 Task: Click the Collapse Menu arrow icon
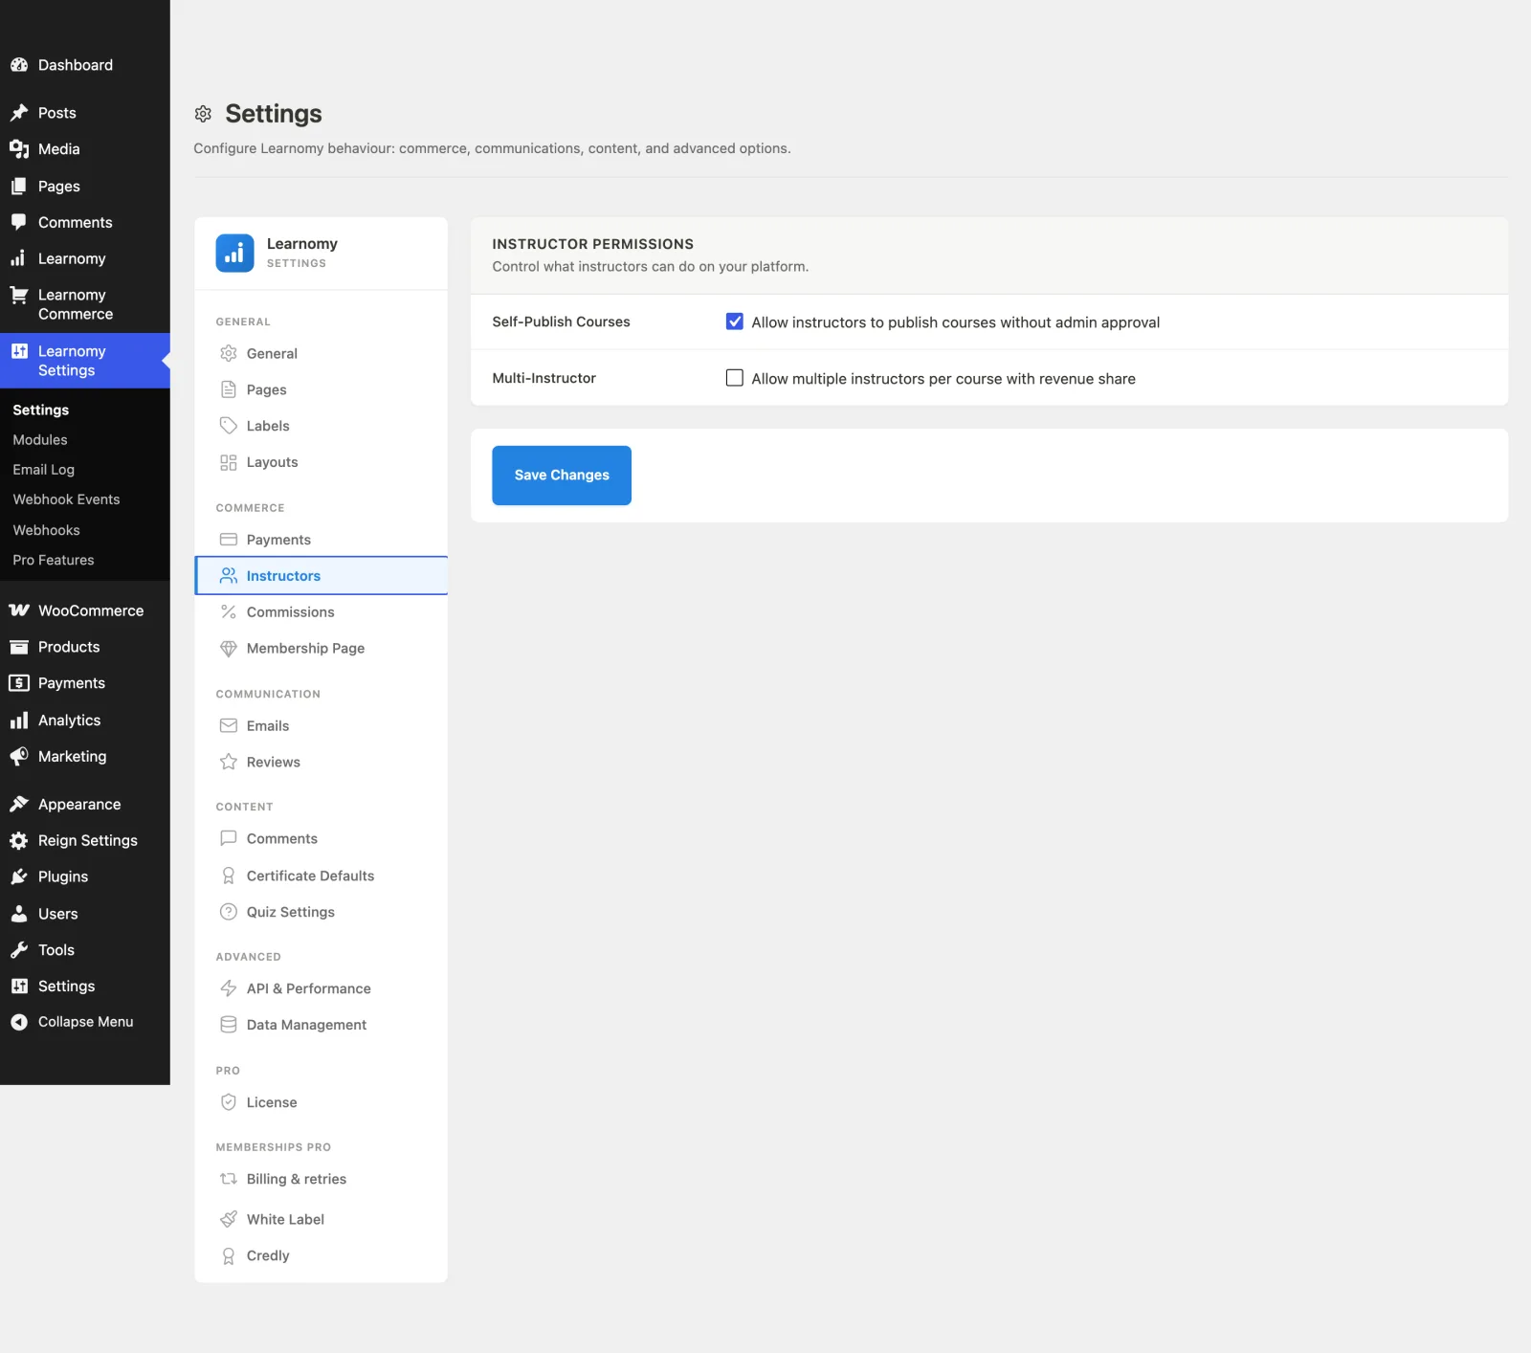19,1022
